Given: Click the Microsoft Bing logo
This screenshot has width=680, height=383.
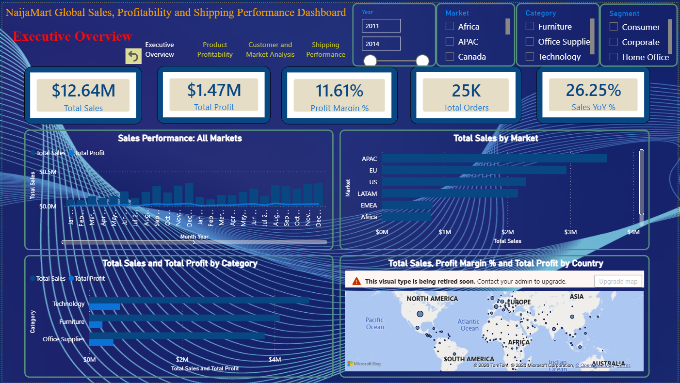Looking at the screenshot, I should [x=364, y=364].
